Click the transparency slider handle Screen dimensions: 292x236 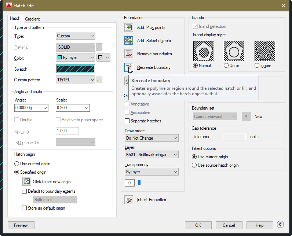(139, 182)
